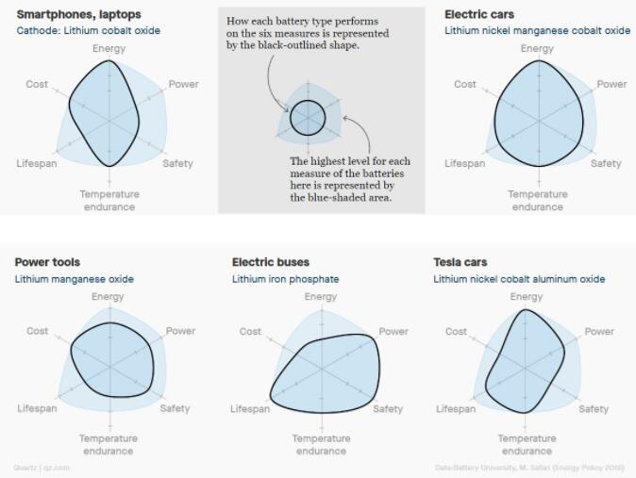This screenshot has height=478, width=636.
Task: Click the 'Electric cars' chart heading
Action: tap(479, 14)
